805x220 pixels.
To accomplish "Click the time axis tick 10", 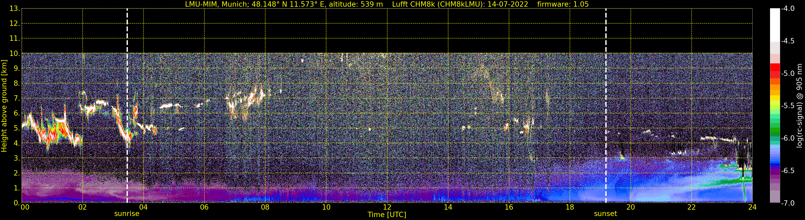I will [x=326, y=207].
